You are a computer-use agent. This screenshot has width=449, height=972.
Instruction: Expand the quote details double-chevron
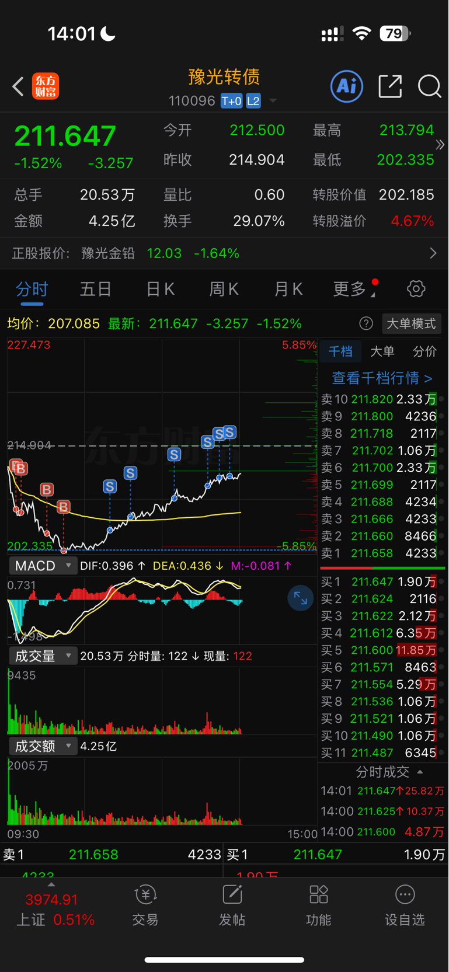click(x=440, y=145)
